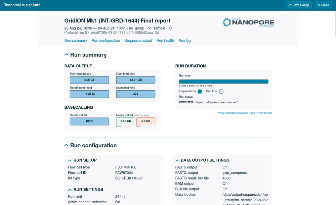
Task: Click the 3.66 Gb Pass bases box
Action: click(126, 121)
